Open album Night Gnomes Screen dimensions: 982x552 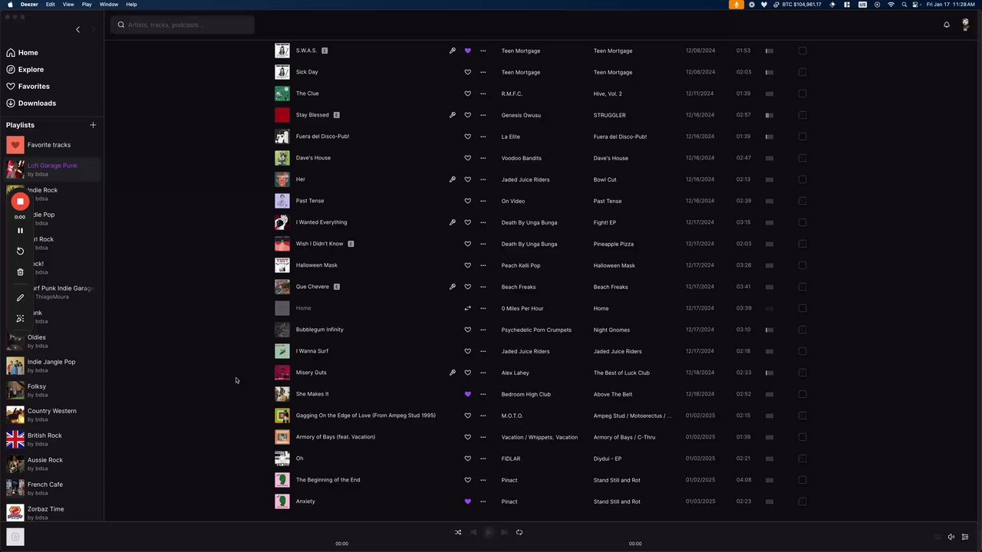(x=611, y=330)
